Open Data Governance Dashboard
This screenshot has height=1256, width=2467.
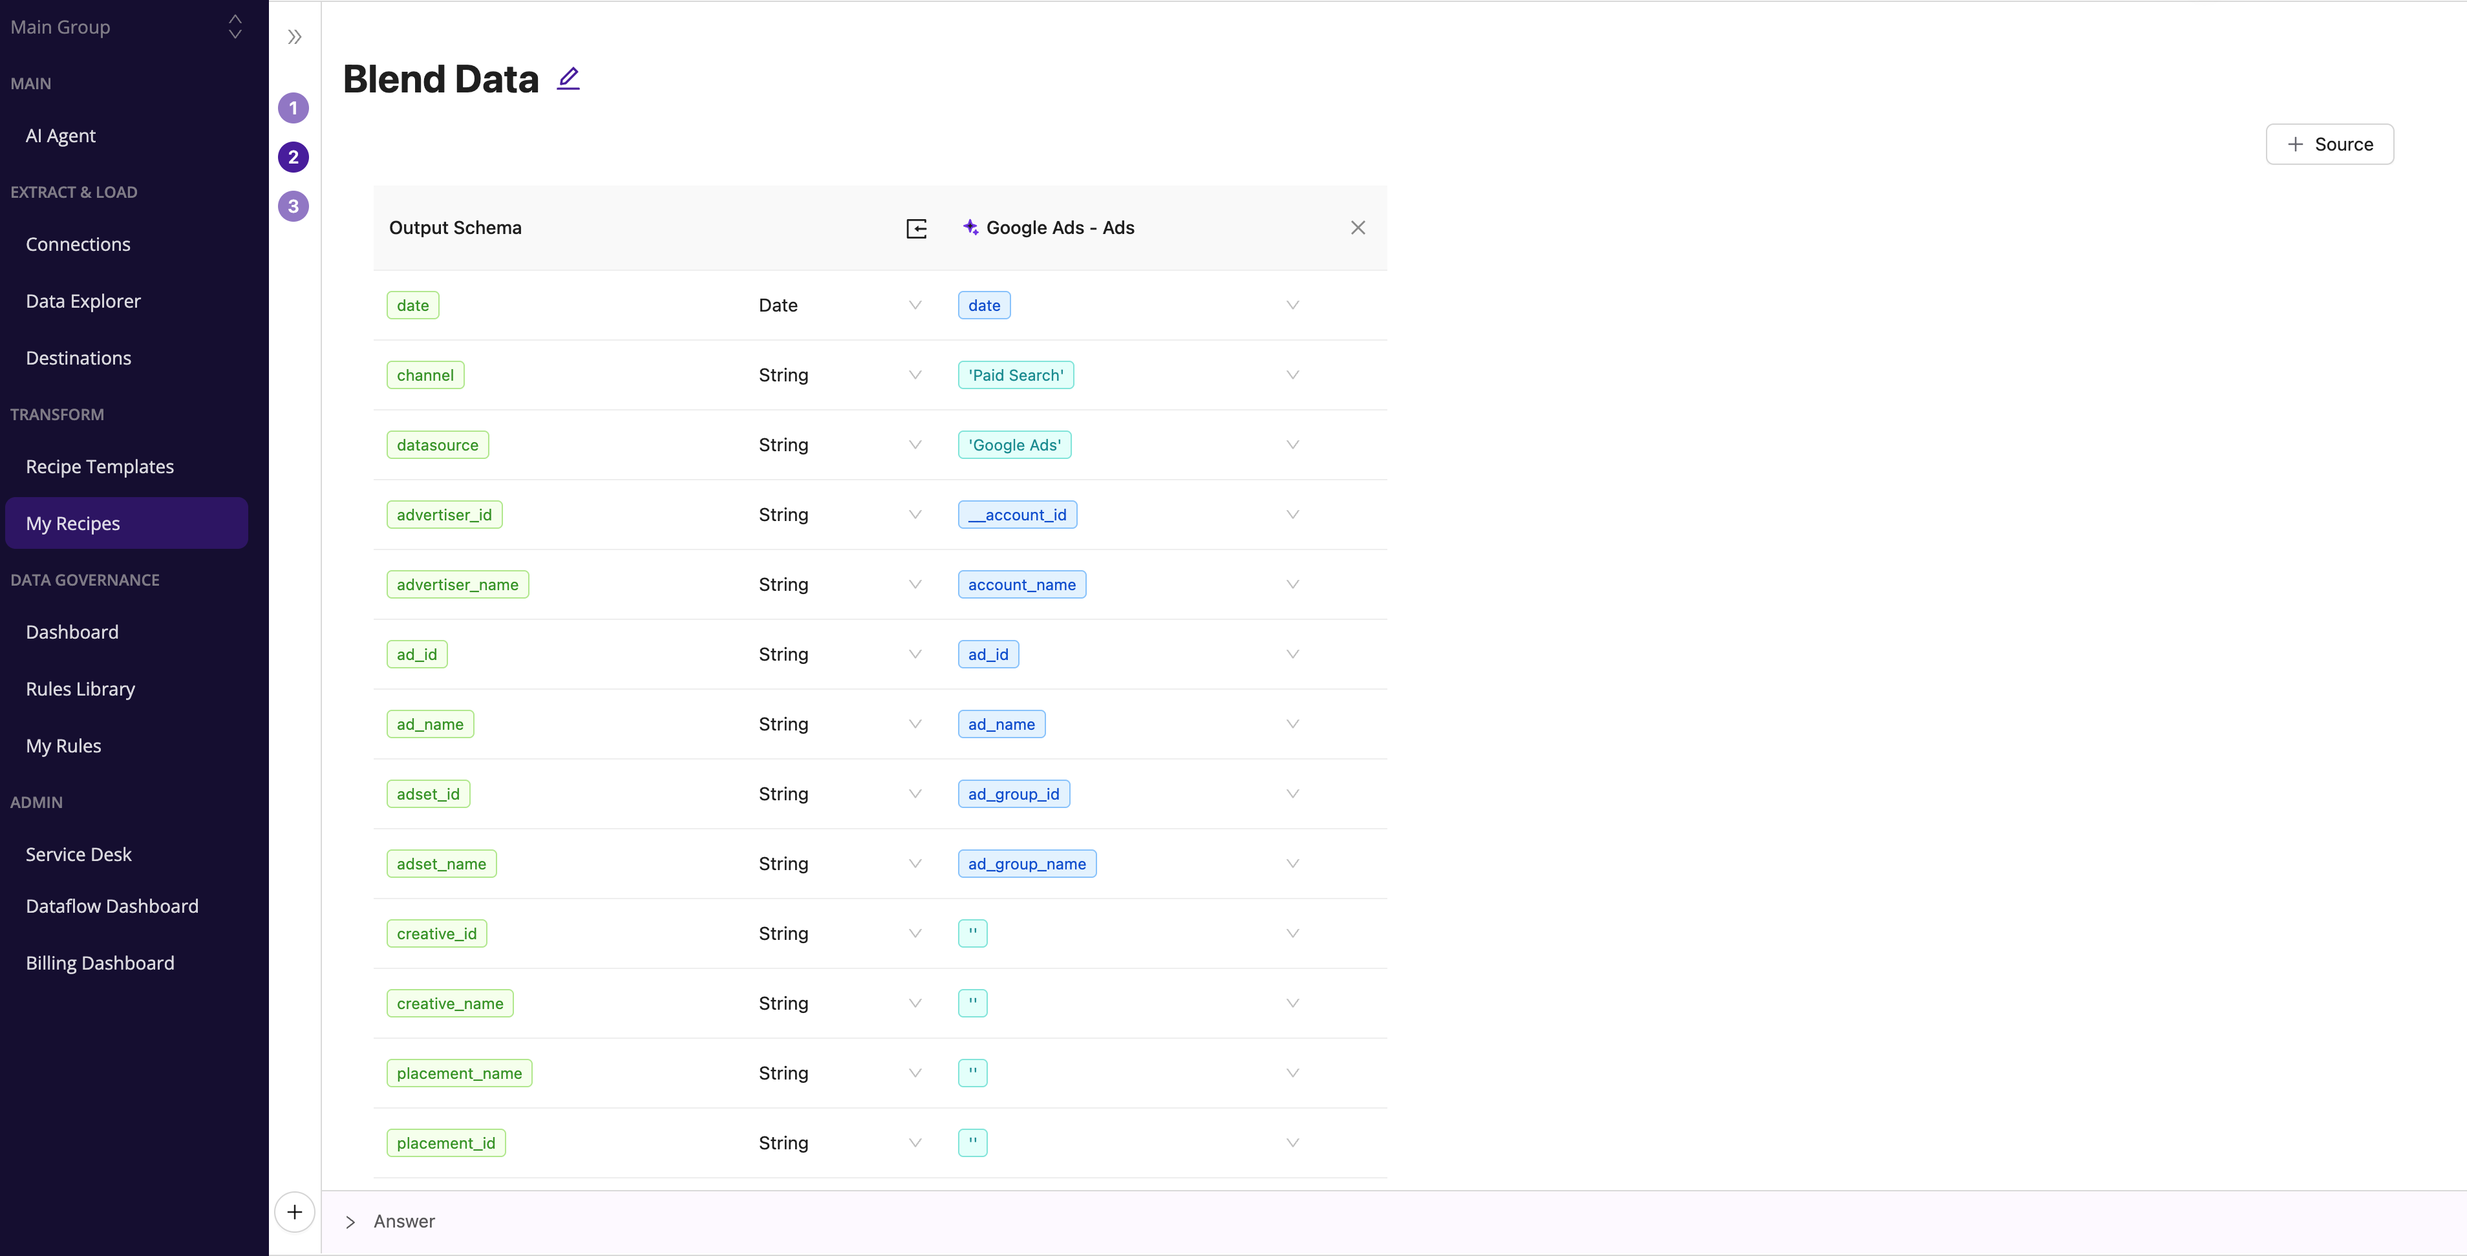point(72,632)
